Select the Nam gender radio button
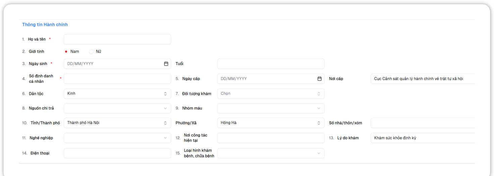The height and width of the screenshot is (176, 494). point(66,52)
